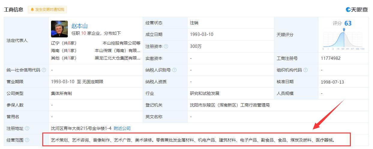373x149 pixels.
Task: Select the 海南（共1家）region entry
Action: pyautogui.click(x=64, y=51)
